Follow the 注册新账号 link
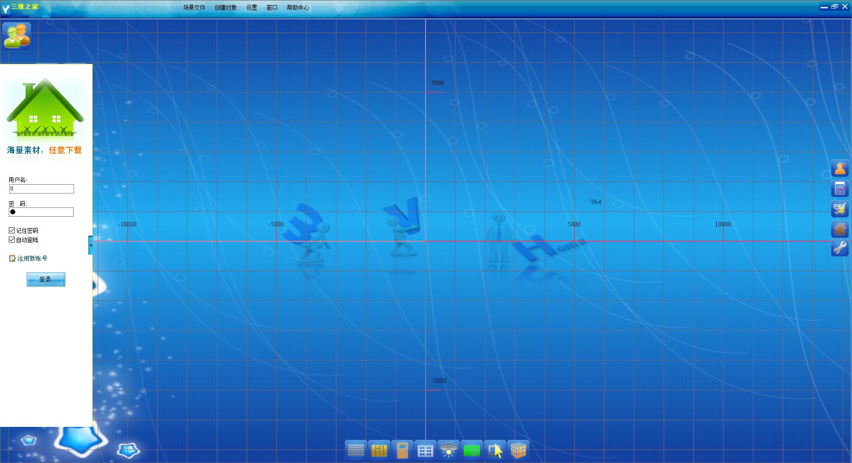The width and height of the screenshot is (852, 463). (32, 258)
